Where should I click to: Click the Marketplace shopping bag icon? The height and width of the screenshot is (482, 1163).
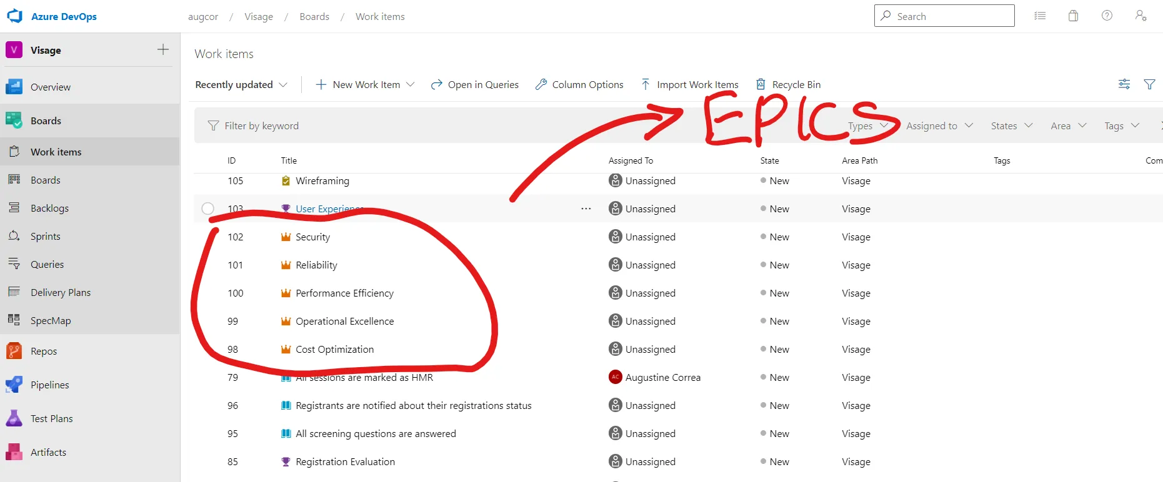[1073, 16]
